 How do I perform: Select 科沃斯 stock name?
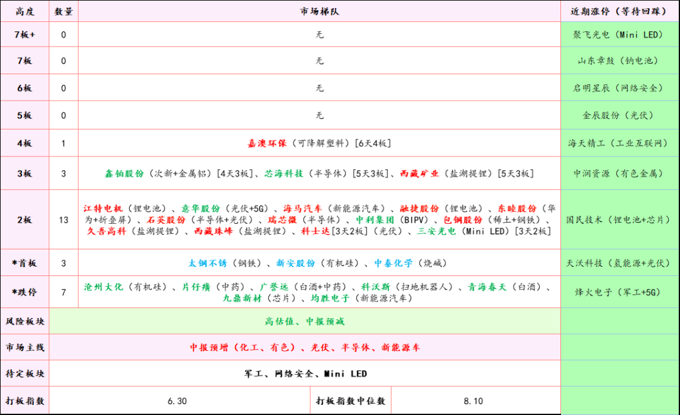click(375, 287)
